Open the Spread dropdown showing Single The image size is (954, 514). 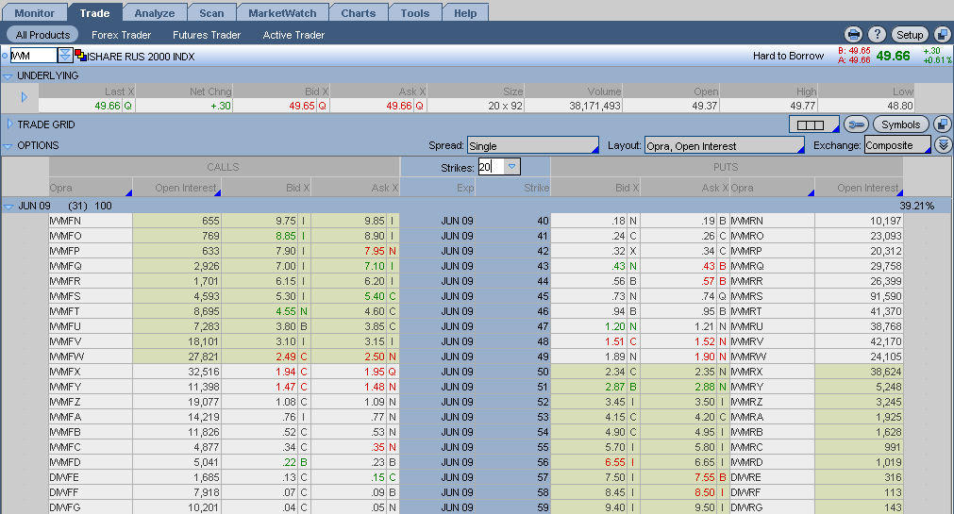tap(533, 146)
